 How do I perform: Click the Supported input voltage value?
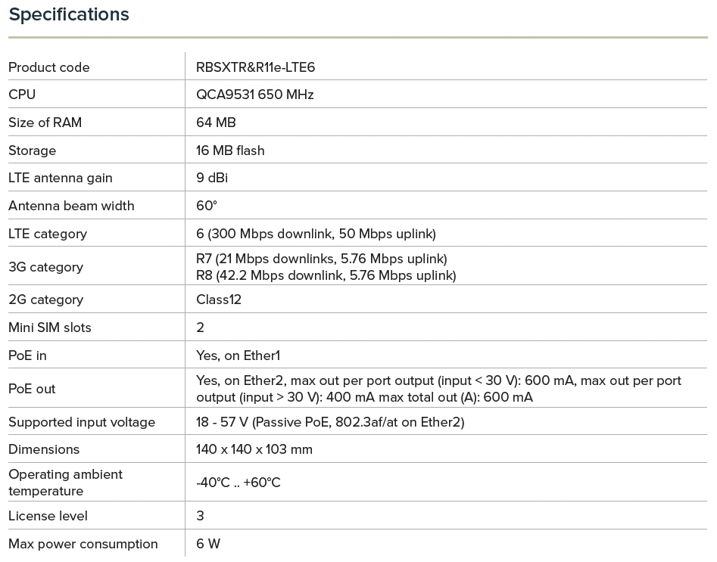click(x=330, y=422)
